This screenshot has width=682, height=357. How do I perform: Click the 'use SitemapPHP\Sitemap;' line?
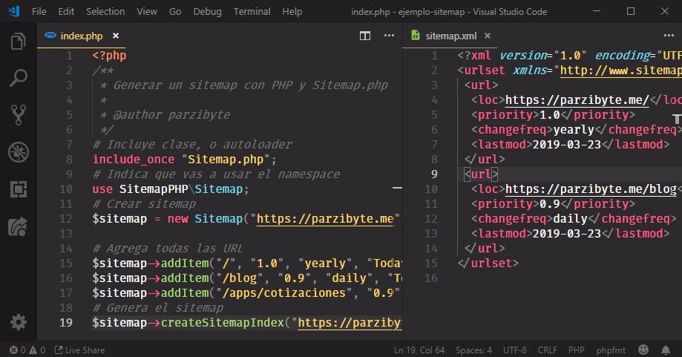[x=171, y=189]
